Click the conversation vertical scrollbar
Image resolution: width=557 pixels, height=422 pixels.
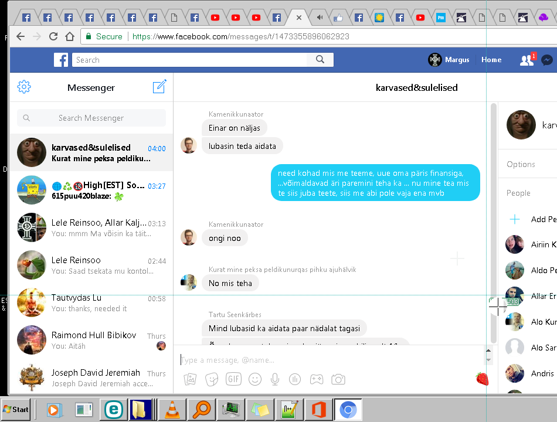[x=494, y=223]
